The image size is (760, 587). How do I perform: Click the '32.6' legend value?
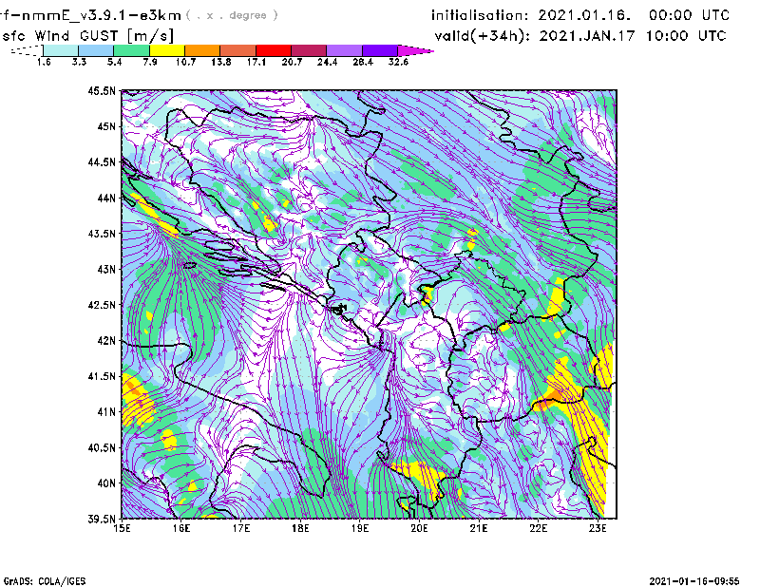398,62
